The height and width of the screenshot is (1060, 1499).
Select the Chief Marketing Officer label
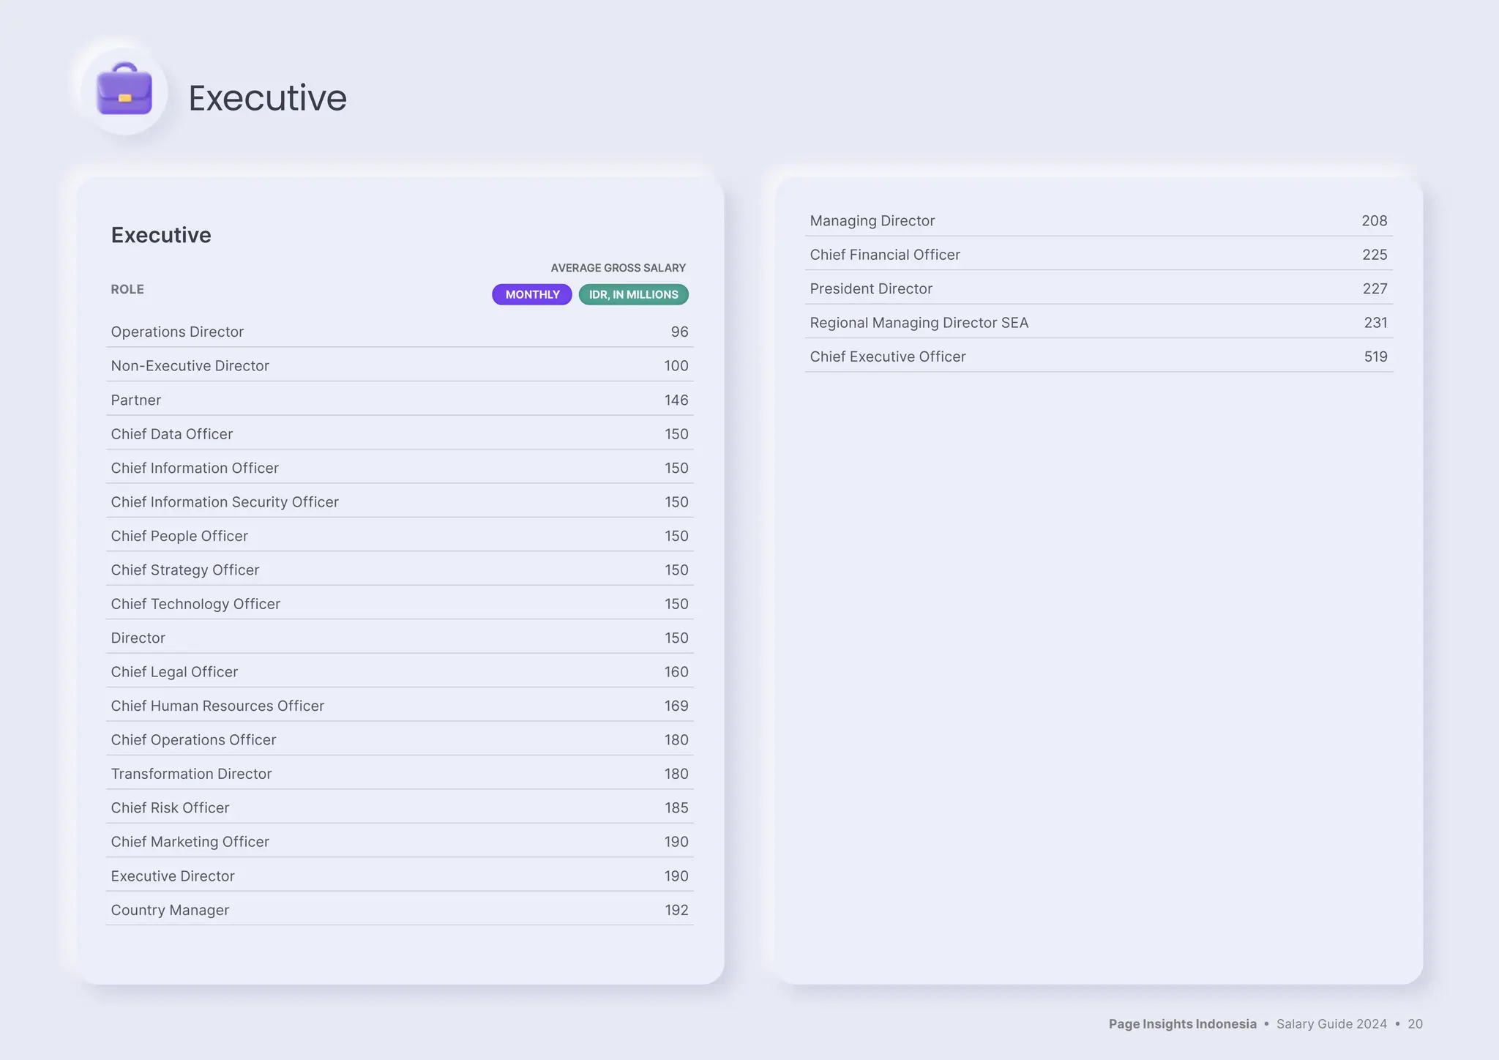pos(190,842)
